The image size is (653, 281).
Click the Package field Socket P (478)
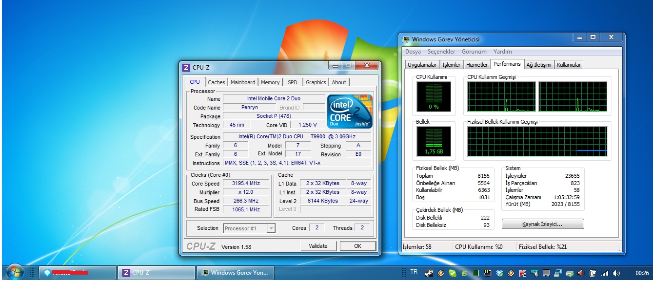coord(274,116)
